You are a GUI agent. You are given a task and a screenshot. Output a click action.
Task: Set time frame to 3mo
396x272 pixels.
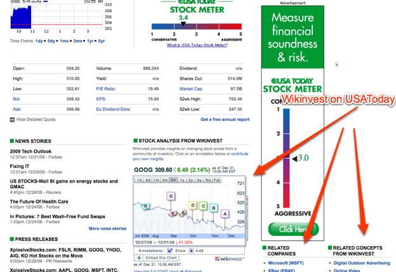tap(78, 41)
